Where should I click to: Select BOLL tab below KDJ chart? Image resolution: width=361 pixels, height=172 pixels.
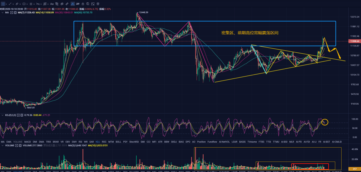point(118,142)
